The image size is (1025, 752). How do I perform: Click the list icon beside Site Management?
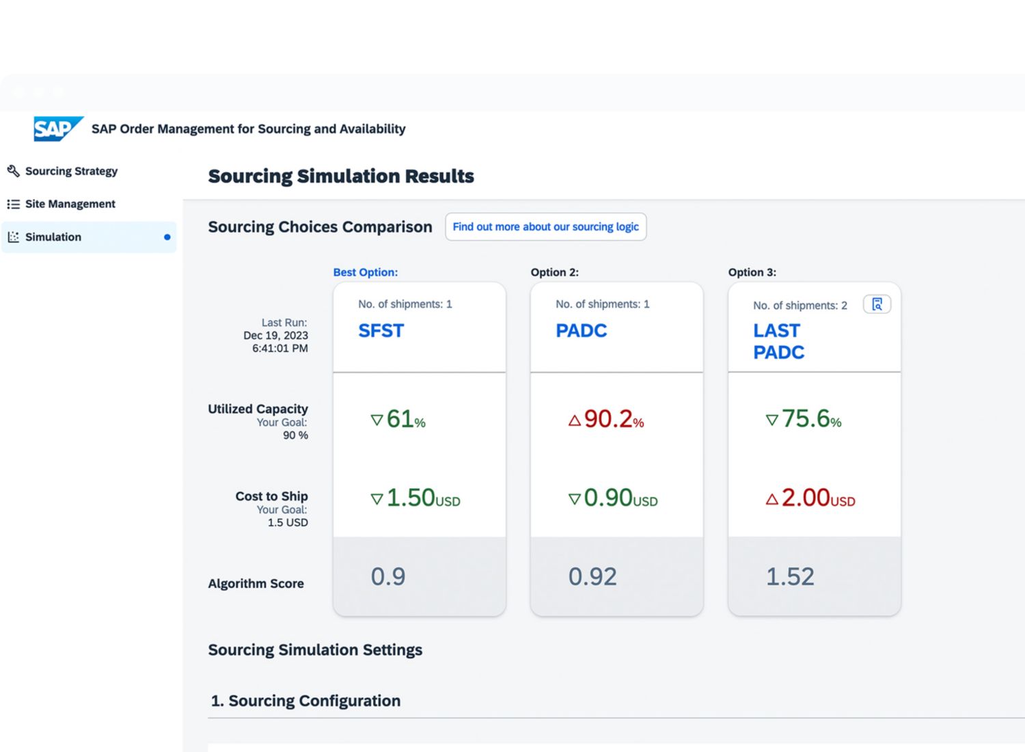(x=13, y=204)
